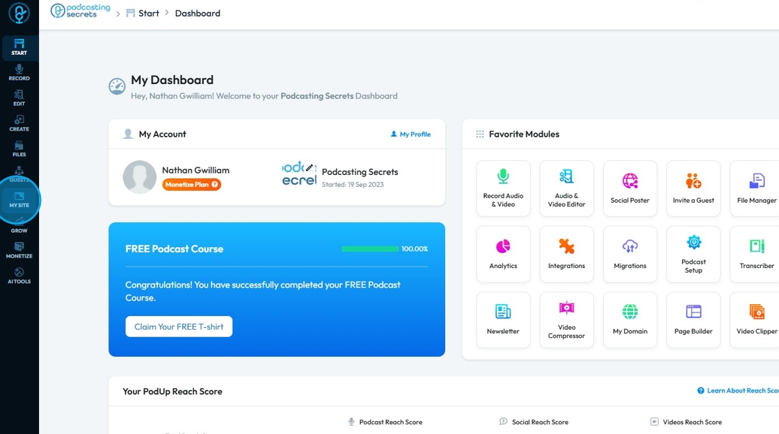
Task: Click the Podcasting Secrets header logo
Action: click(x=81, y=11)
